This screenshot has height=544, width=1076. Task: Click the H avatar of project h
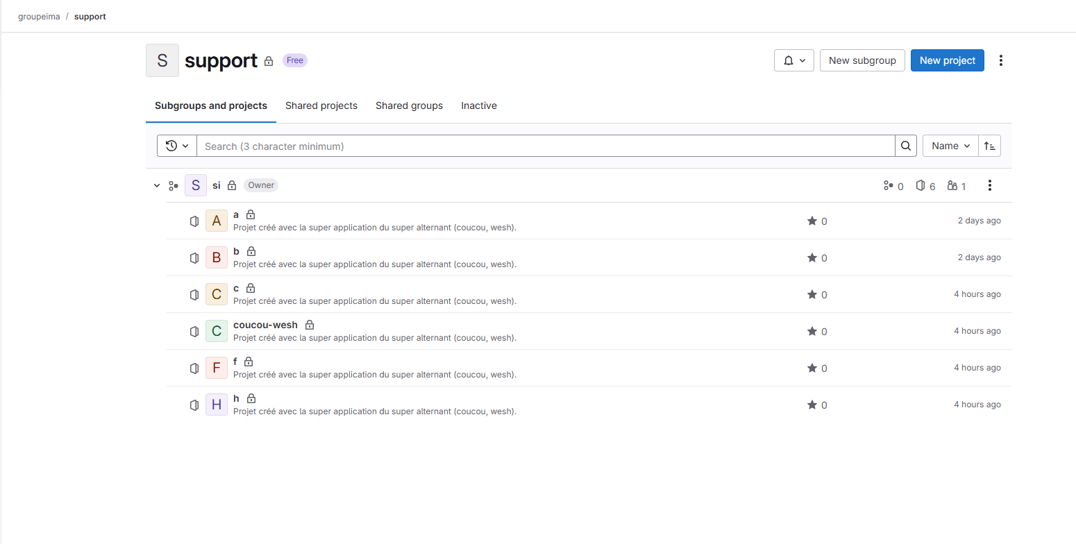point(217,405)
